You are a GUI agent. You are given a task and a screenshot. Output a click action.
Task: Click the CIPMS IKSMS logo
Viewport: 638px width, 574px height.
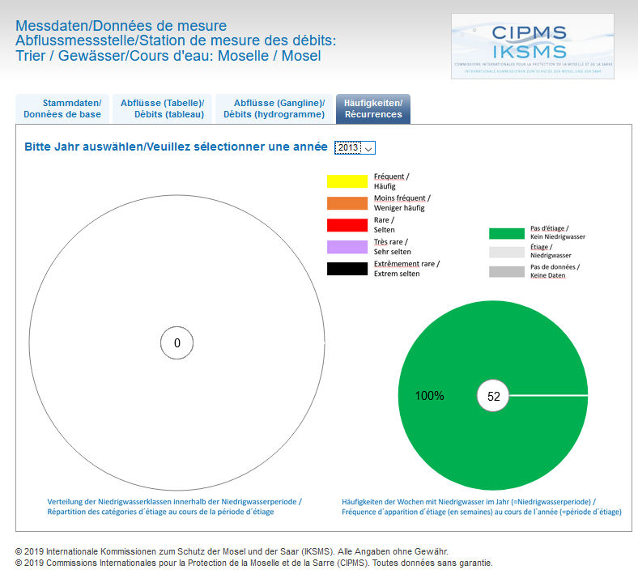pos(532,45)
